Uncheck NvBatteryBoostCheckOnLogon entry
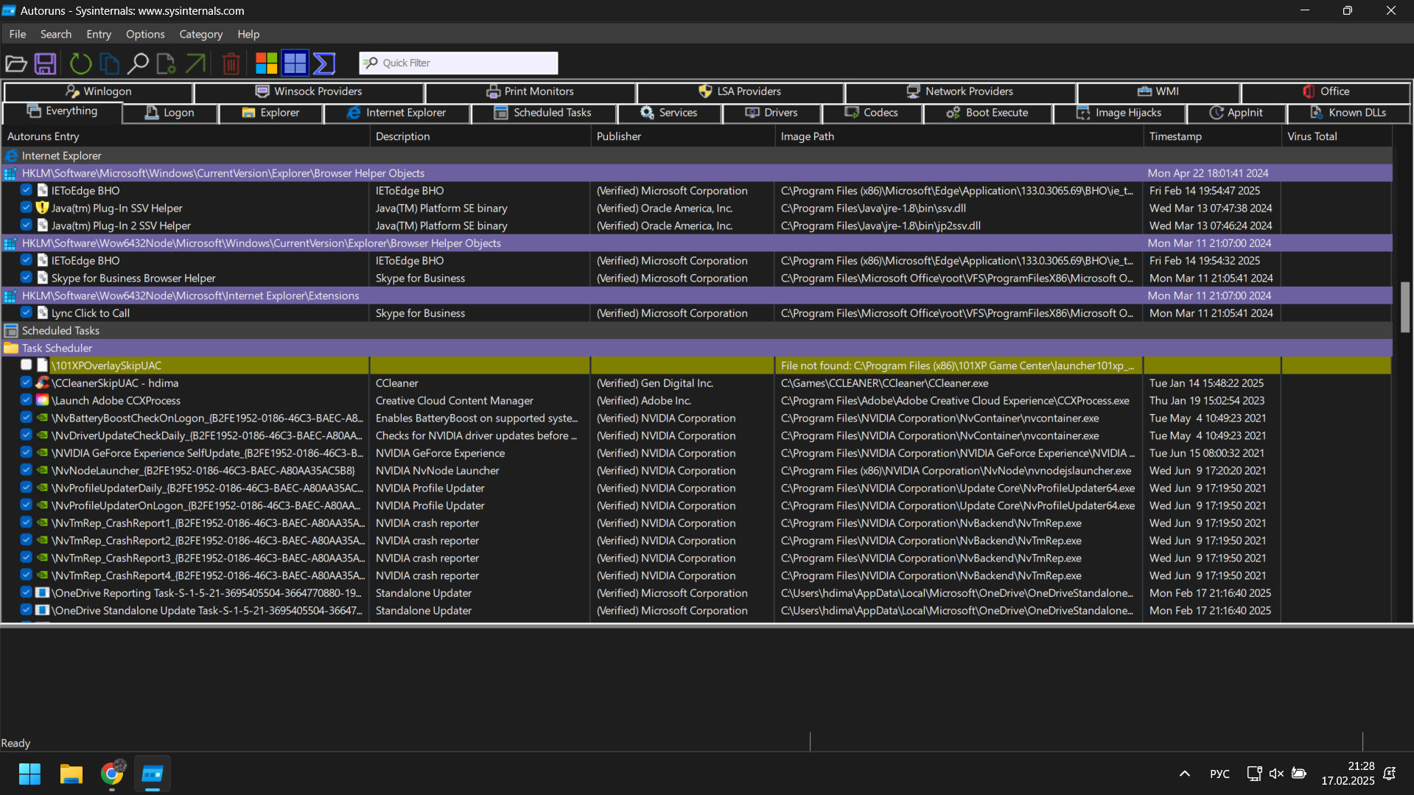This screenshot has height=795, width=1414. [x=27, y=417]
